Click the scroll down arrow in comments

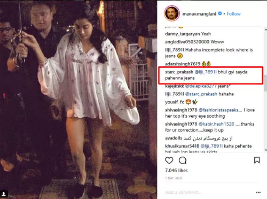266,149
